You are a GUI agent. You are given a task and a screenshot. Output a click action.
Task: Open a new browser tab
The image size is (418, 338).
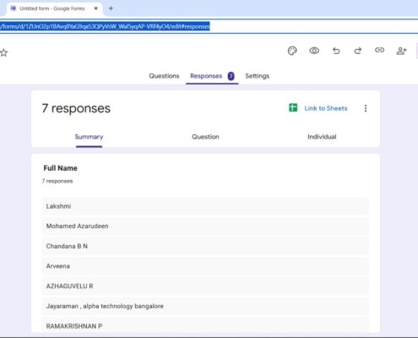pyautogui.click(x=111, y=8)
